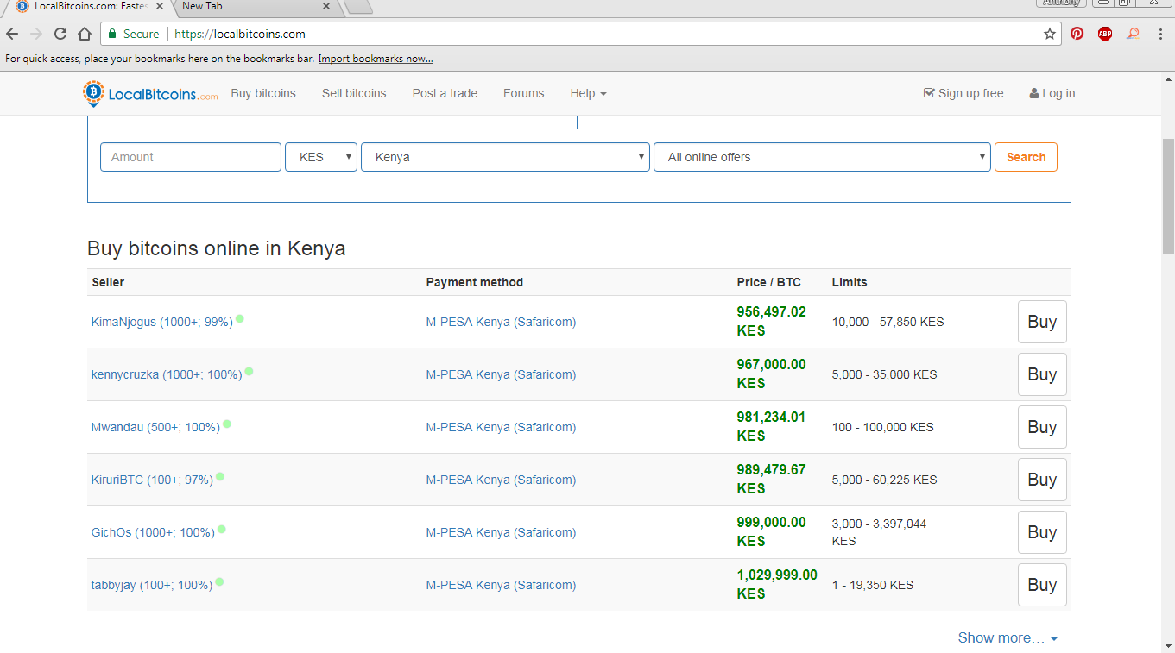
Task: Click the Price / BTC column header
Action: click(x=768, y=282)
